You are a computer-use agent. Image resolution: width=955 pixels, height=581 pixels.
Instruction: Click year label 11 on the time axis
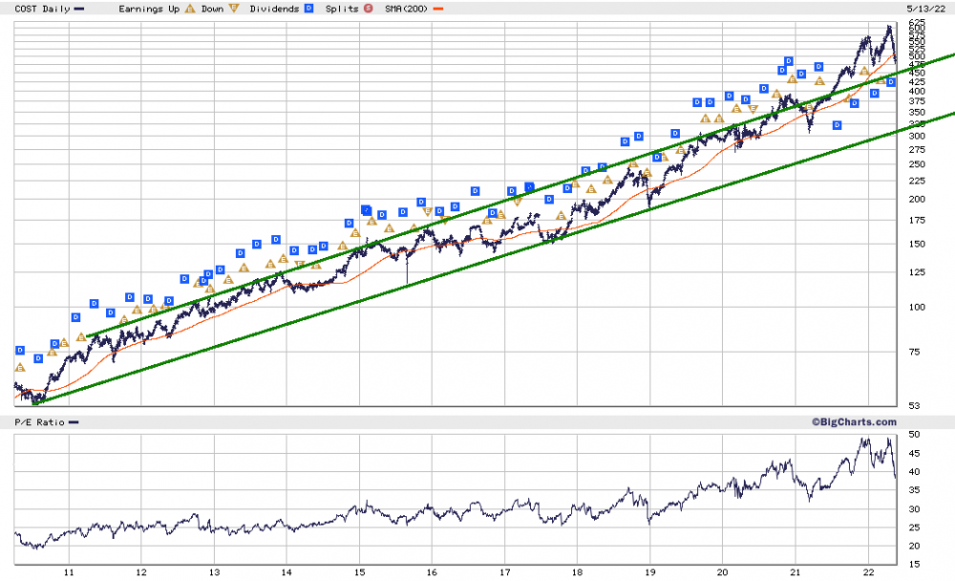[69, 571]
